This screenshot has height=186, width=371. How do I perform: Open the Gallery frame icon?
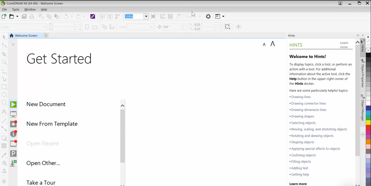coord(13,143)
